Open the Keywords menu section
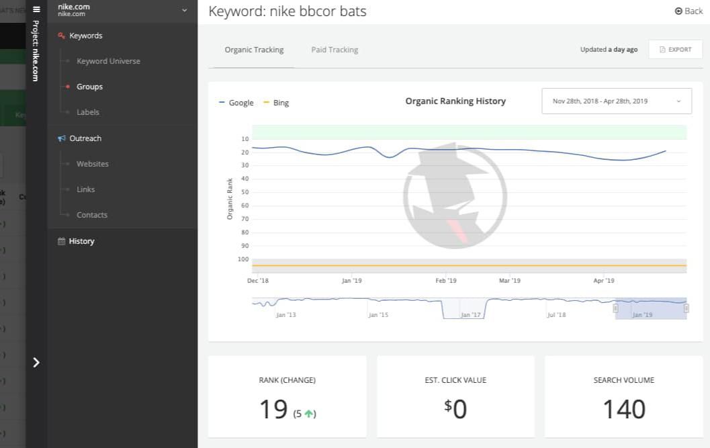The width and height of the screenshot is (710, 448). coord(85,36)
